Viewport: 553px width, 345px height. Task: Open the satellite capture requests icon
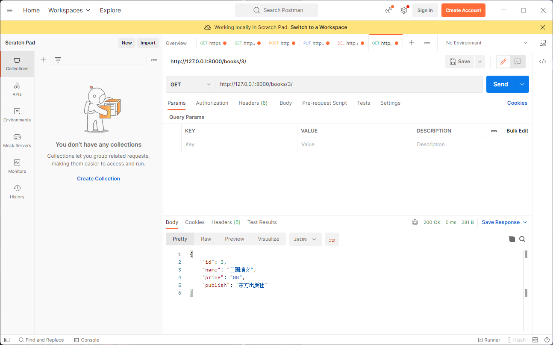pos(389,10)
